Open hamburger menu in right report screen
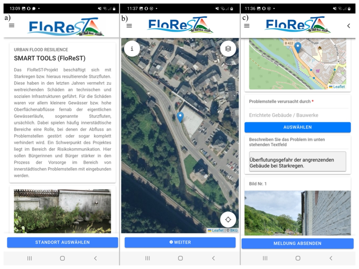Screen dimensions: 359x269 247,26
